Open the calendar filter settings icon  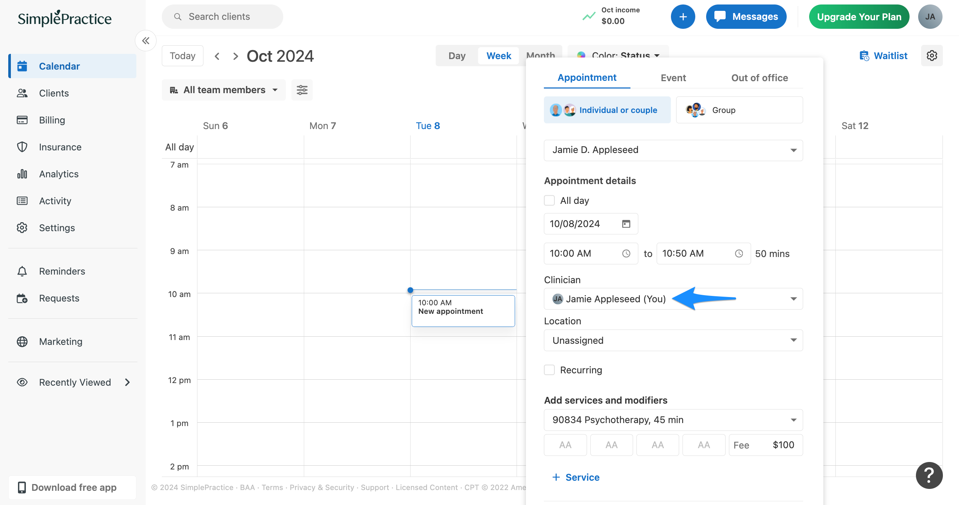302,90
